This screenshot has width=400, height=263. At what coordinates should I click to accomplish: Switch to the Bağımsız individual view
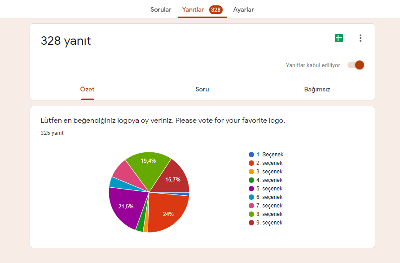click(x=317, y=89)
